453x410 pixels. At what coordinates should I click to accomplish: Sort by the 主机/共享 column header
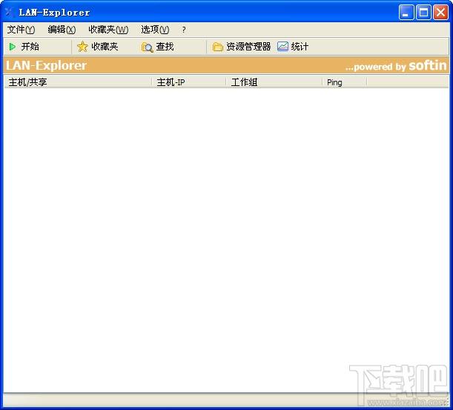(78, 82)
